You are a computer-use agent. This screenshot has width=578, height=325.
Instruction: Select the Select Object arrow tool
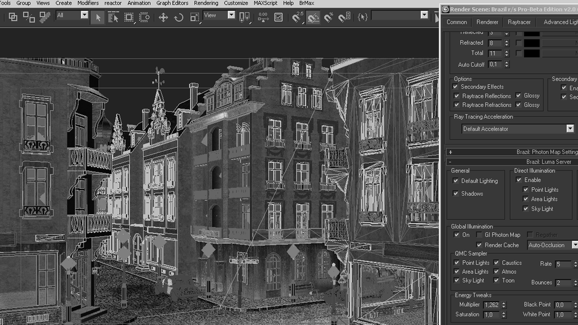(x=98, y=17)
